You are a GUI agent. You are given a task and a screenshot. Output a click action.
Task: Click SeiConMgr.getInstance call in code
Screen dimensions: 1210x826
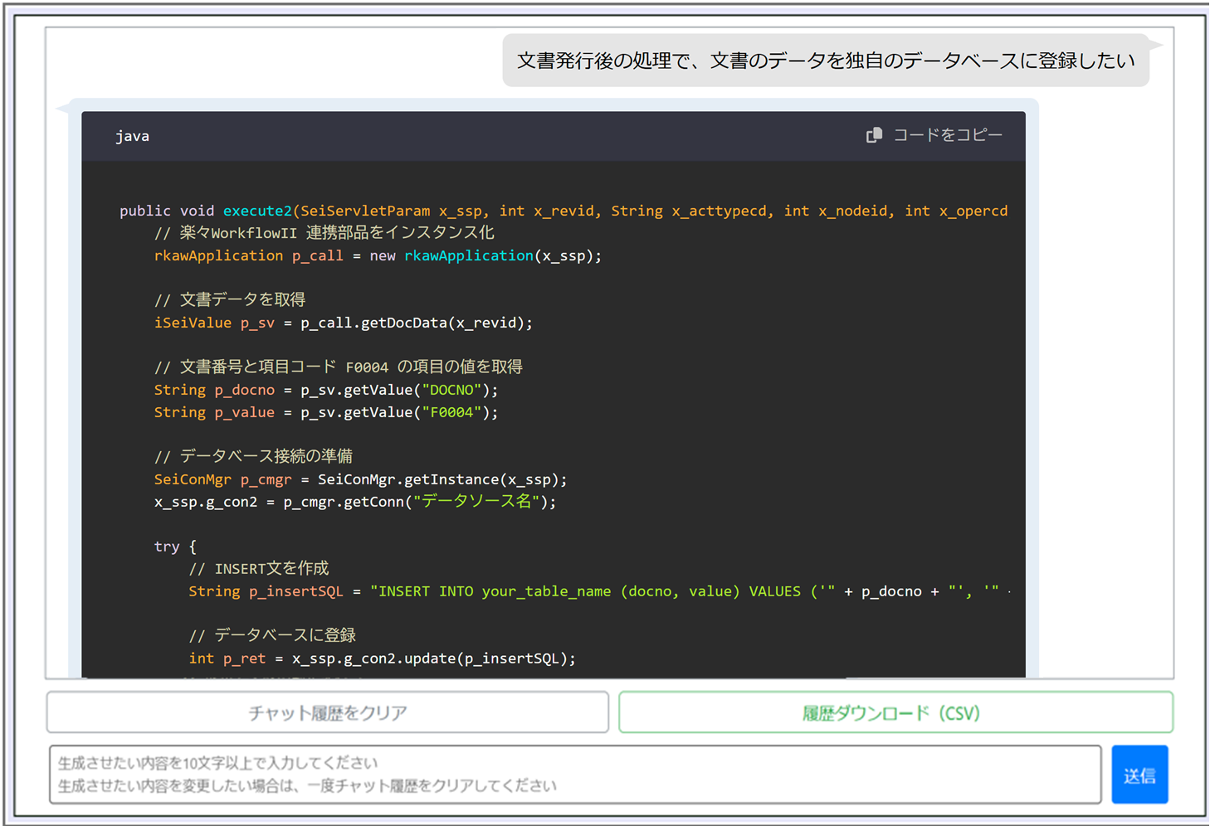(x=442, y=479)
